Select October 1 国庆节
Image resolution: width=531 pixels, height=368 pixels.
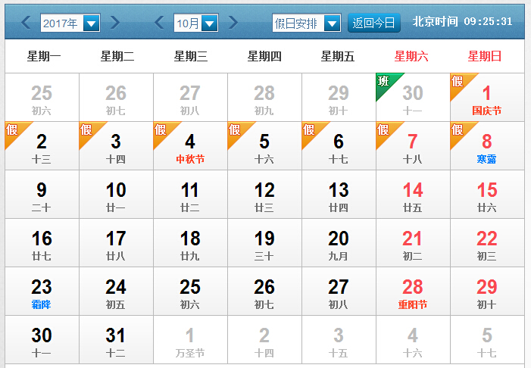(487, 98)
